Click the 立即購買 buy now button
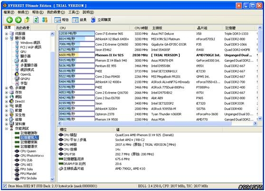The width and height of the screenshot is (265, 191). [101, 20]
